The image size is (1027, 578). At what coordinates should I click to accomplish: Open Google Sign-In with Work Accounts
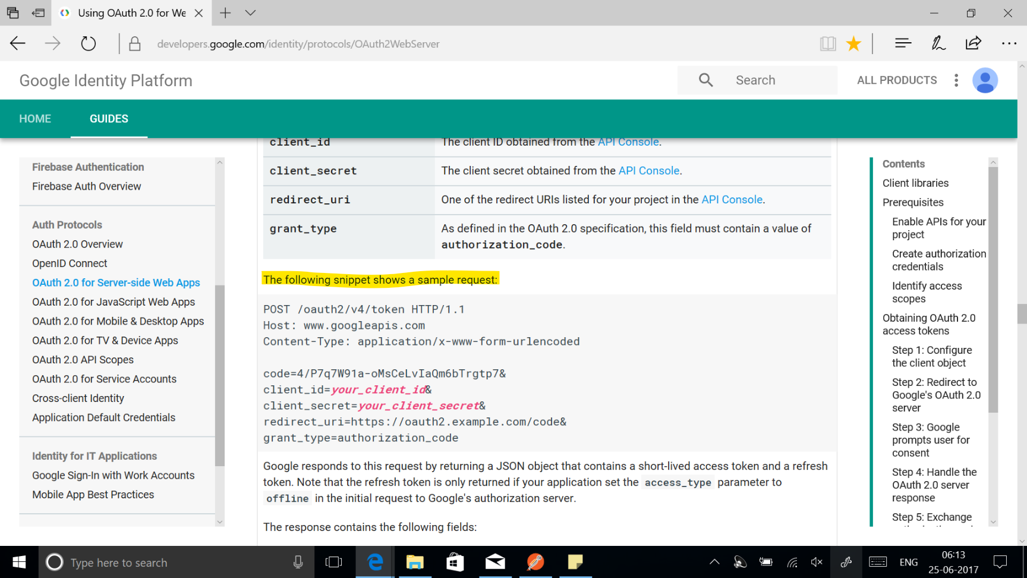(113, 475)
